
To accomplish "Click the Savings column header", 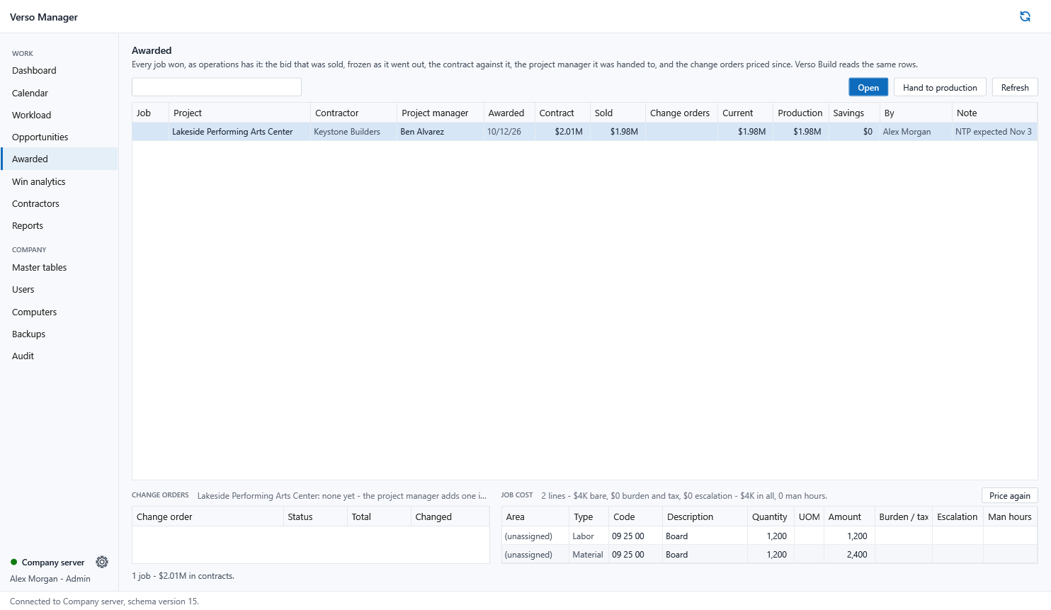I will (x=853, y=113).
